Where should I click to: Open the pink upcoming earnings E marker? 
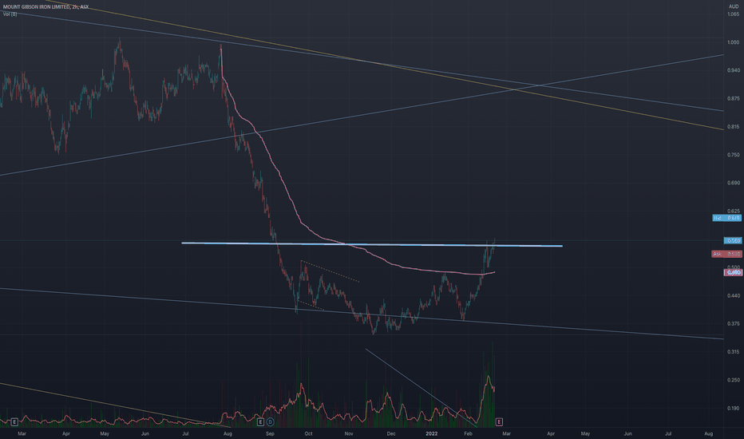(499, 422)
